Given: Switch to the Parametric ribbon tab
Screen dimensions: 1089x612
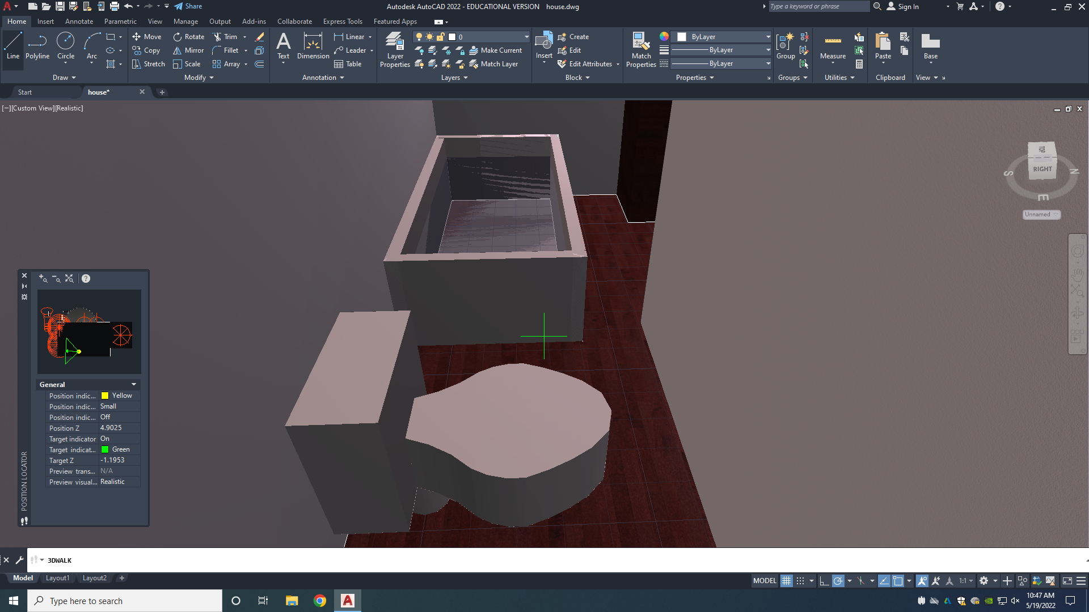Looking at the screenshot, I should click(120, 22).
